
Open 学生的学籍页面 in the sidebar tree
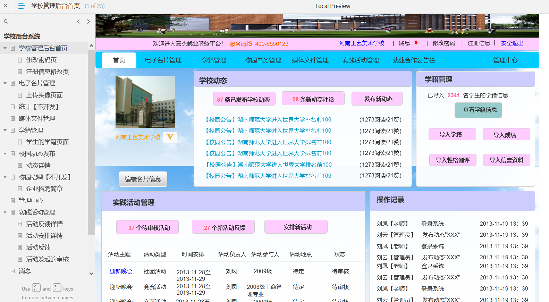tap(48, 142)
